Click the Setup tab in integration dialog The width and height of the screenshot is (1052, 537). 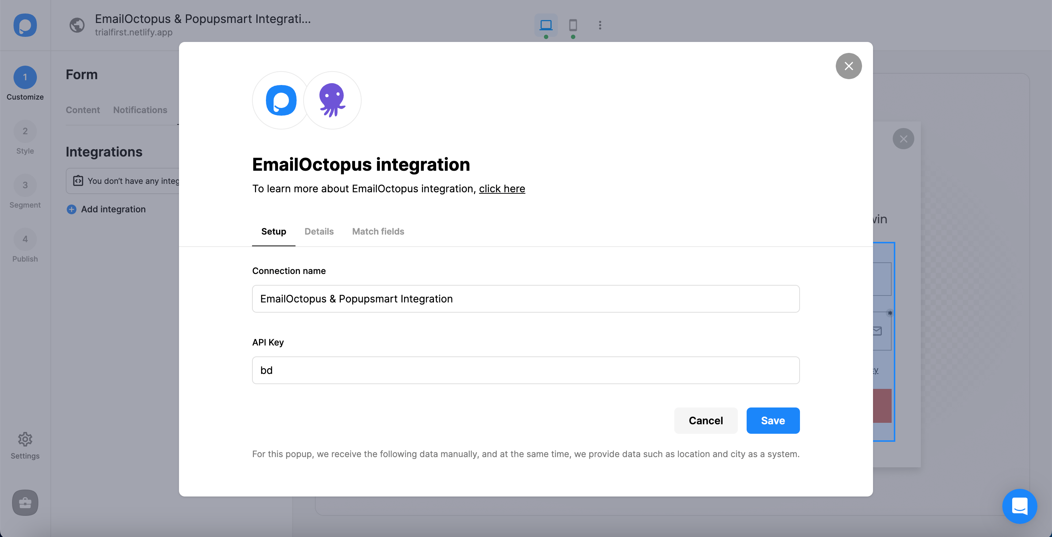point(274,231)
